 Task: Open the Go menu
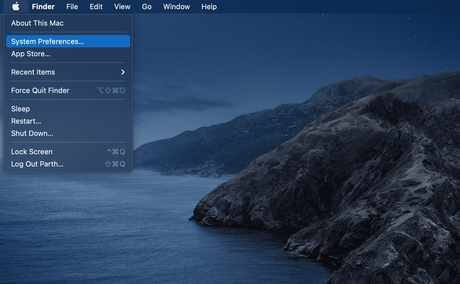pos(147,7)
